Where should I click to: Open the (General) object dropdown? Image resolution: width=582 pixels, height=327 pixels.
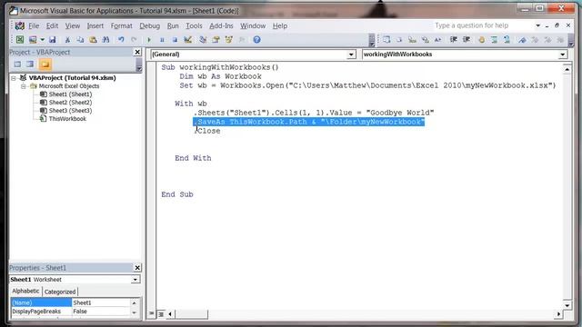(351, 54)
